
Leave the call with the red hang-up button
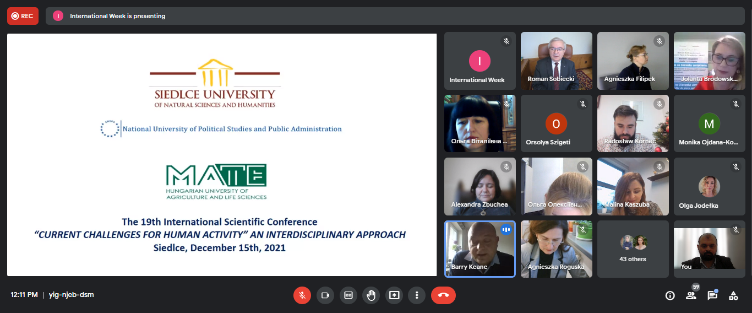(443, 295)
